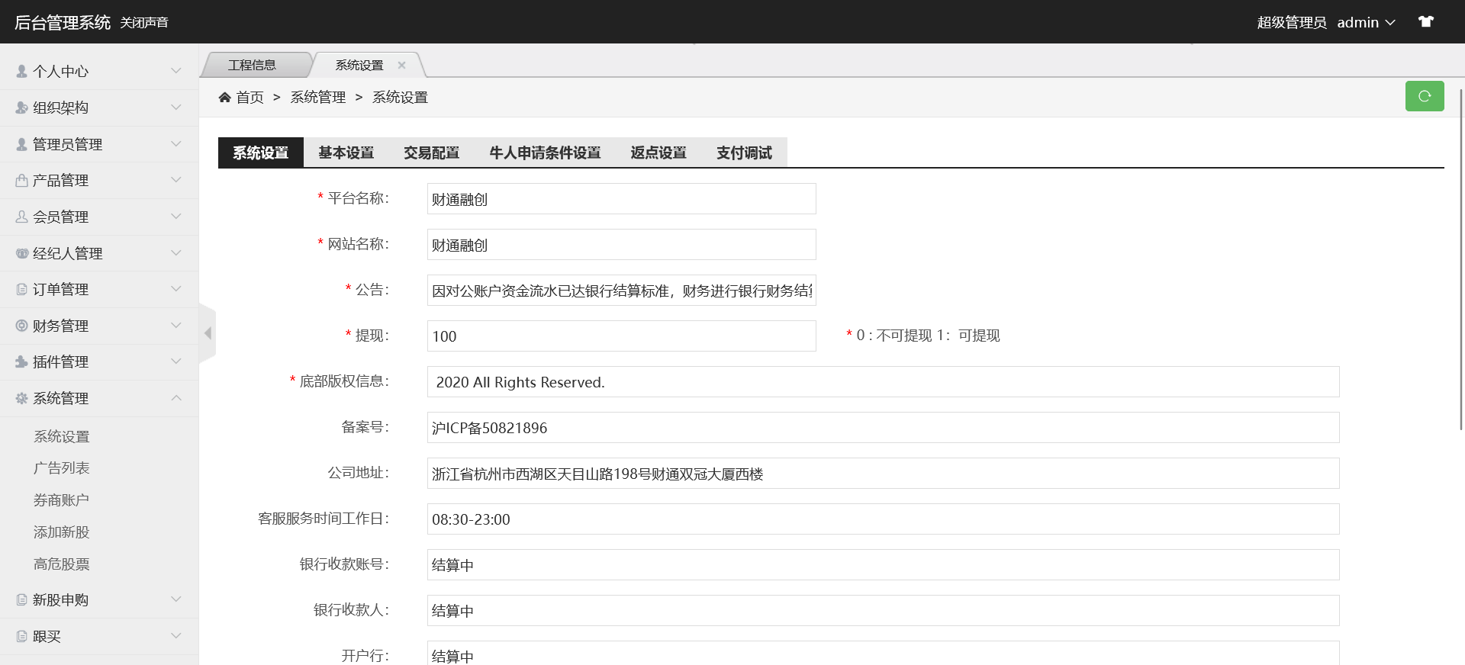
Task: Click the 平台名称 input field
Action: click(x=621, y=199)
